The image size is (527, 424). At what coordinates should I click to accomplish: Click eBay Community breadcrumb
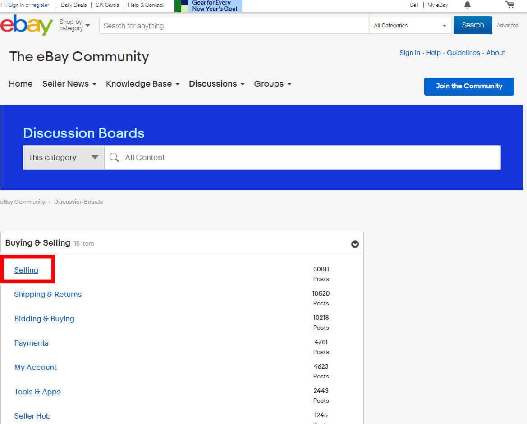click(x=23, y=202)
